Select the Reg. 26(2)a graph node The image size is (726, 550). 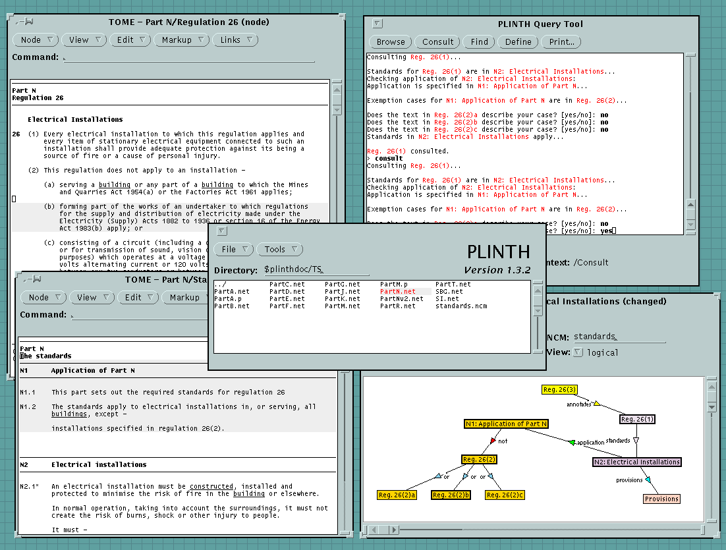click(397, 495)
